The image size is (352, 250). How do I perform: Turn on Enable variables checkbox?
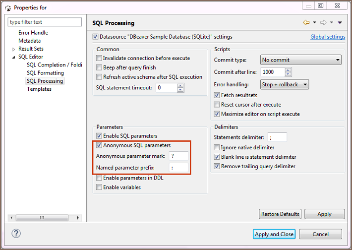(99, 187)
